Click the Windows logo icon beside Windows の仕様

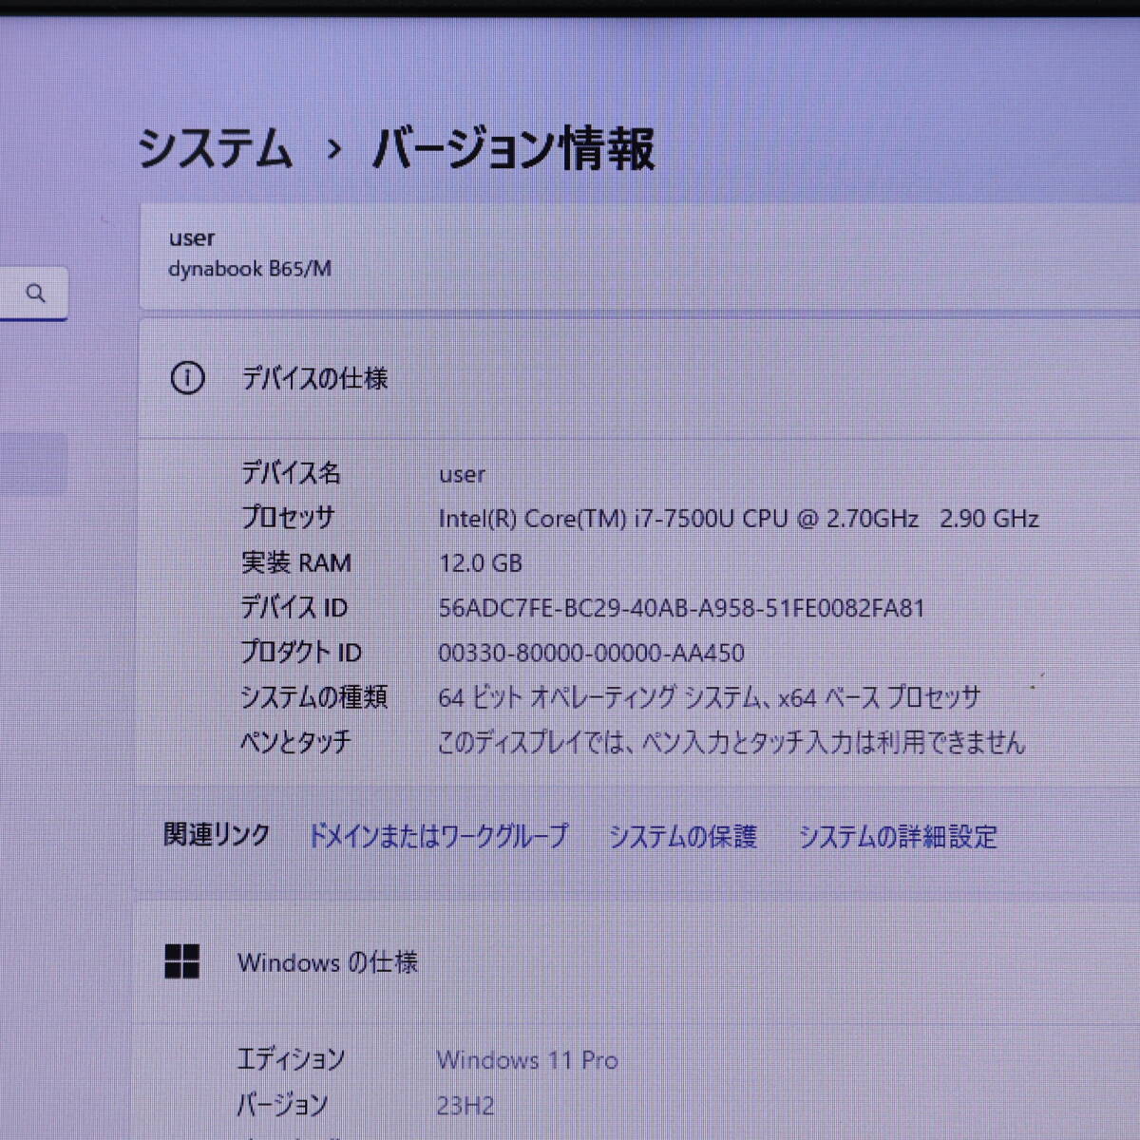point(181,961)
